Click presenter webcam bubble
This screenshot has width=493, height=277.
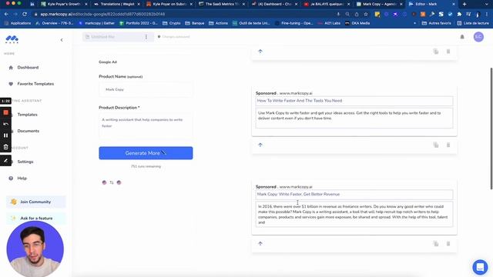[35, 249]
